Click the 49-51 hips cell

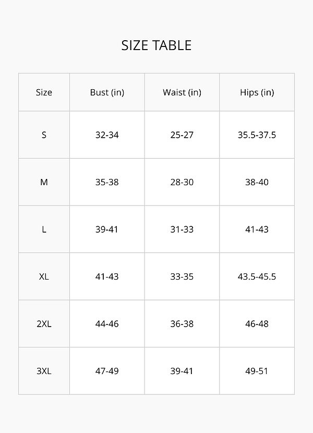point(257,371)
